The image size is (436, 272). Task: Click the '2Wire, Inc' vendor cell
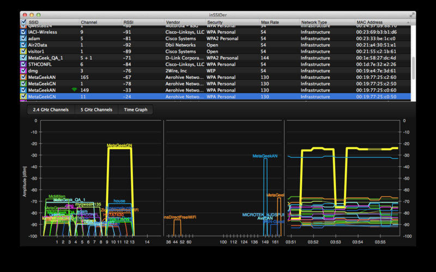pos(176,71)
